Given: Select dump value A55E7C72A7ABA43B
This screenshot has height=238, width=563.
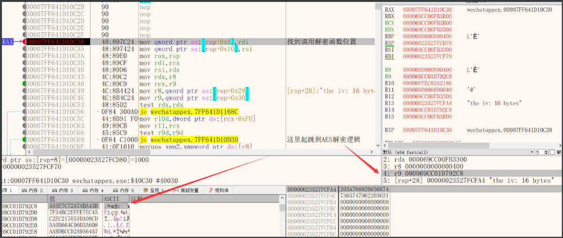Looking at the screenshot, I should pos(73,206).
